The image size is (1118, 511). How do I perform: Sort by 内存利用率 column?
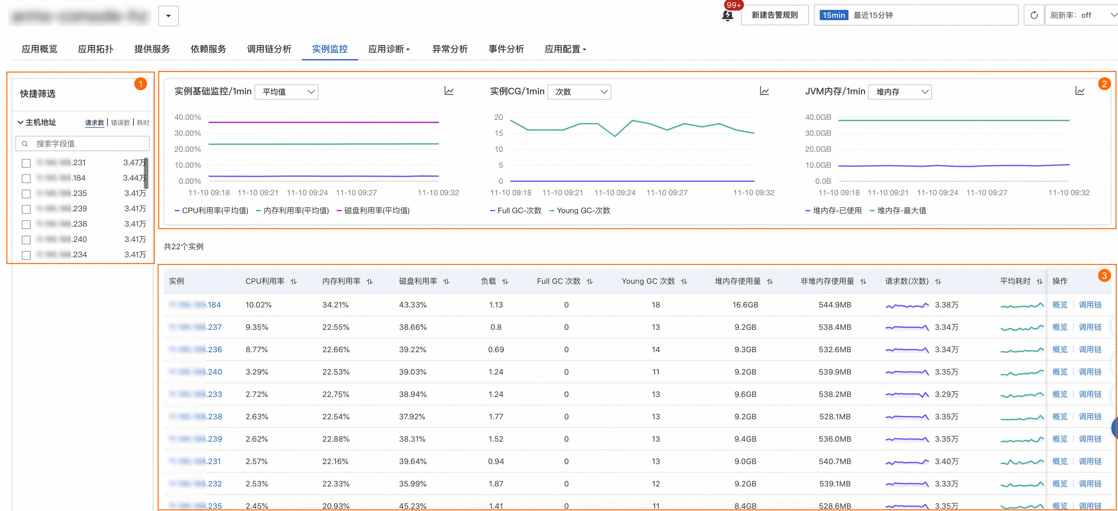(x=370, y=282)
